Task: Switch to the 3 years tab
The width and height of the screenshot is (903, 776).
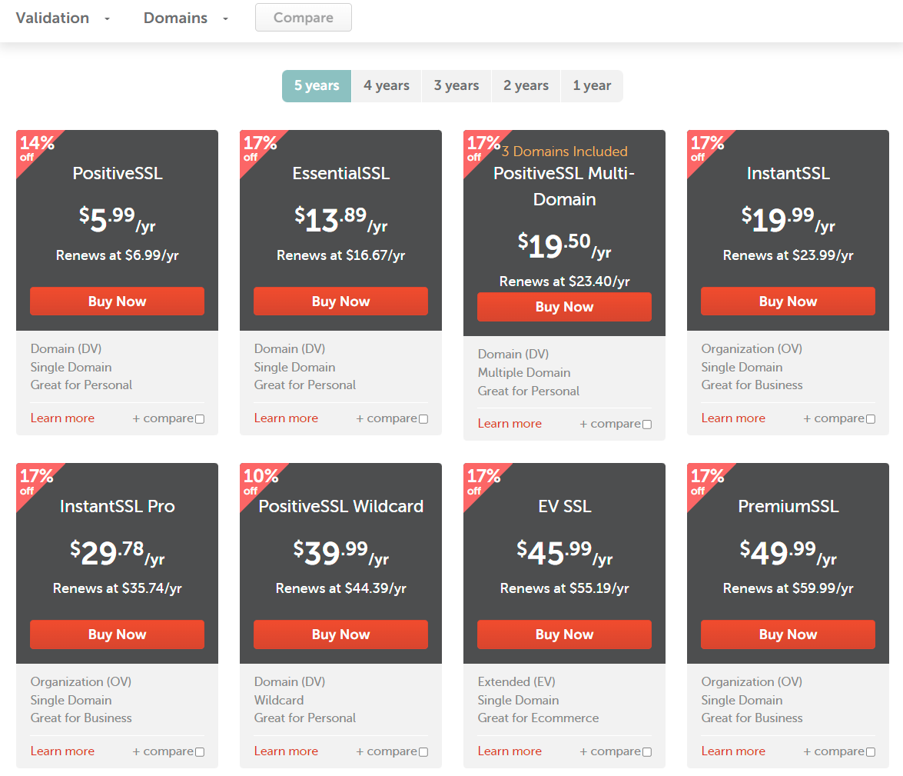Action: click(x=456, y=86)
